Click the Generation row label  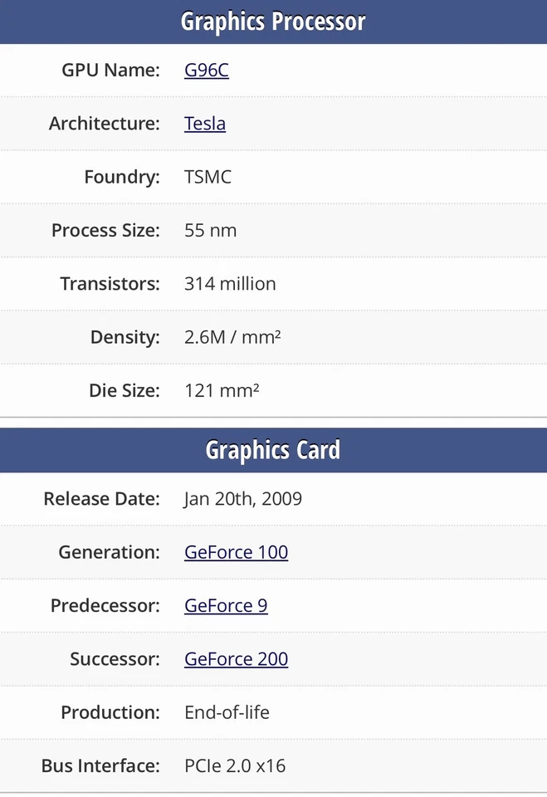tap(105, 552)
